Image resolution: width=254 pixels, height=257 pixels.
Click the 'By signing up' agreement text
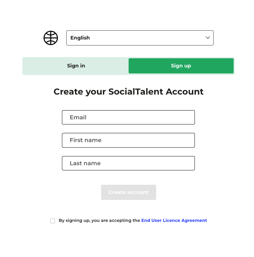99,220
